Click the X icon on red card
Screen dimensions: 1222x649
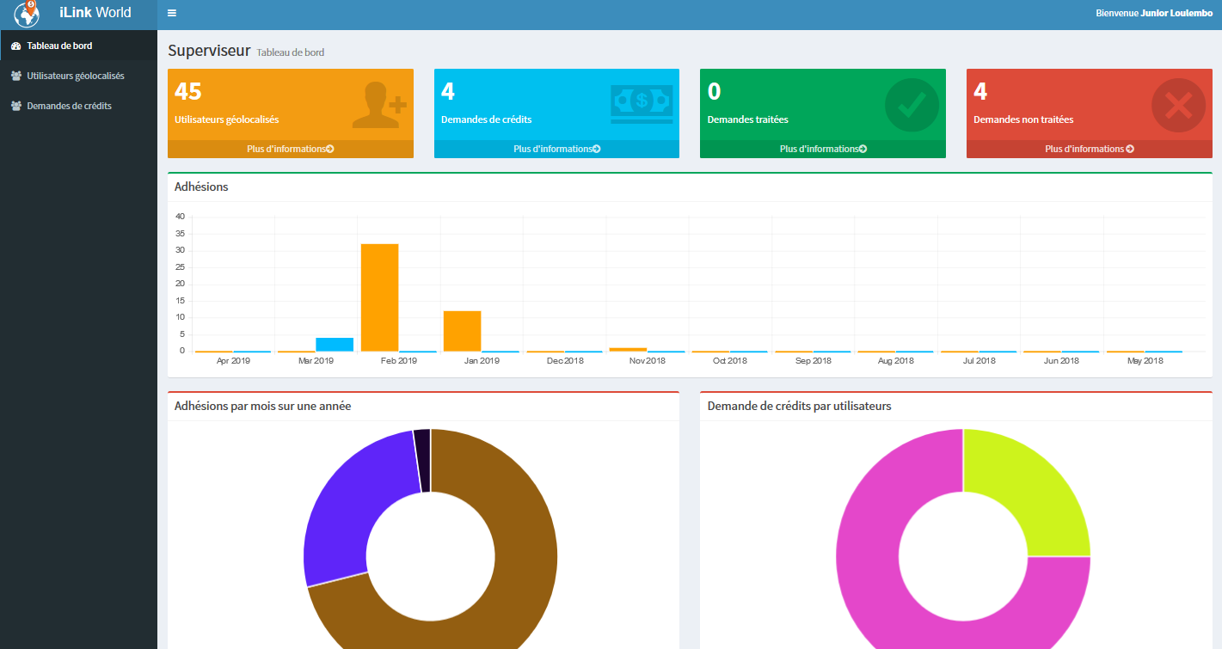[x=1177, y=105]
